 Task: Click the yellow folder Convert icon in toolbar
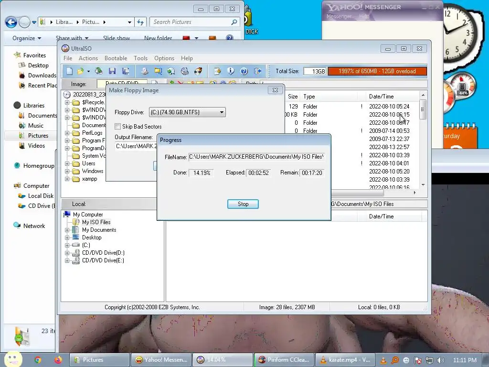(x=158, y=71)
